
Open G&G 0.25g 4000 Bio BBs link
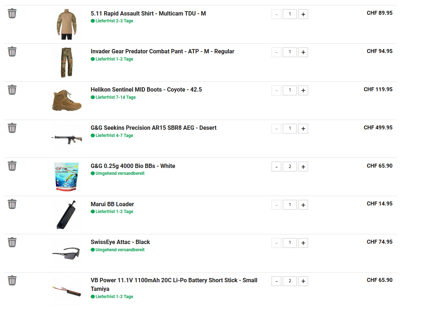point(133,166)
